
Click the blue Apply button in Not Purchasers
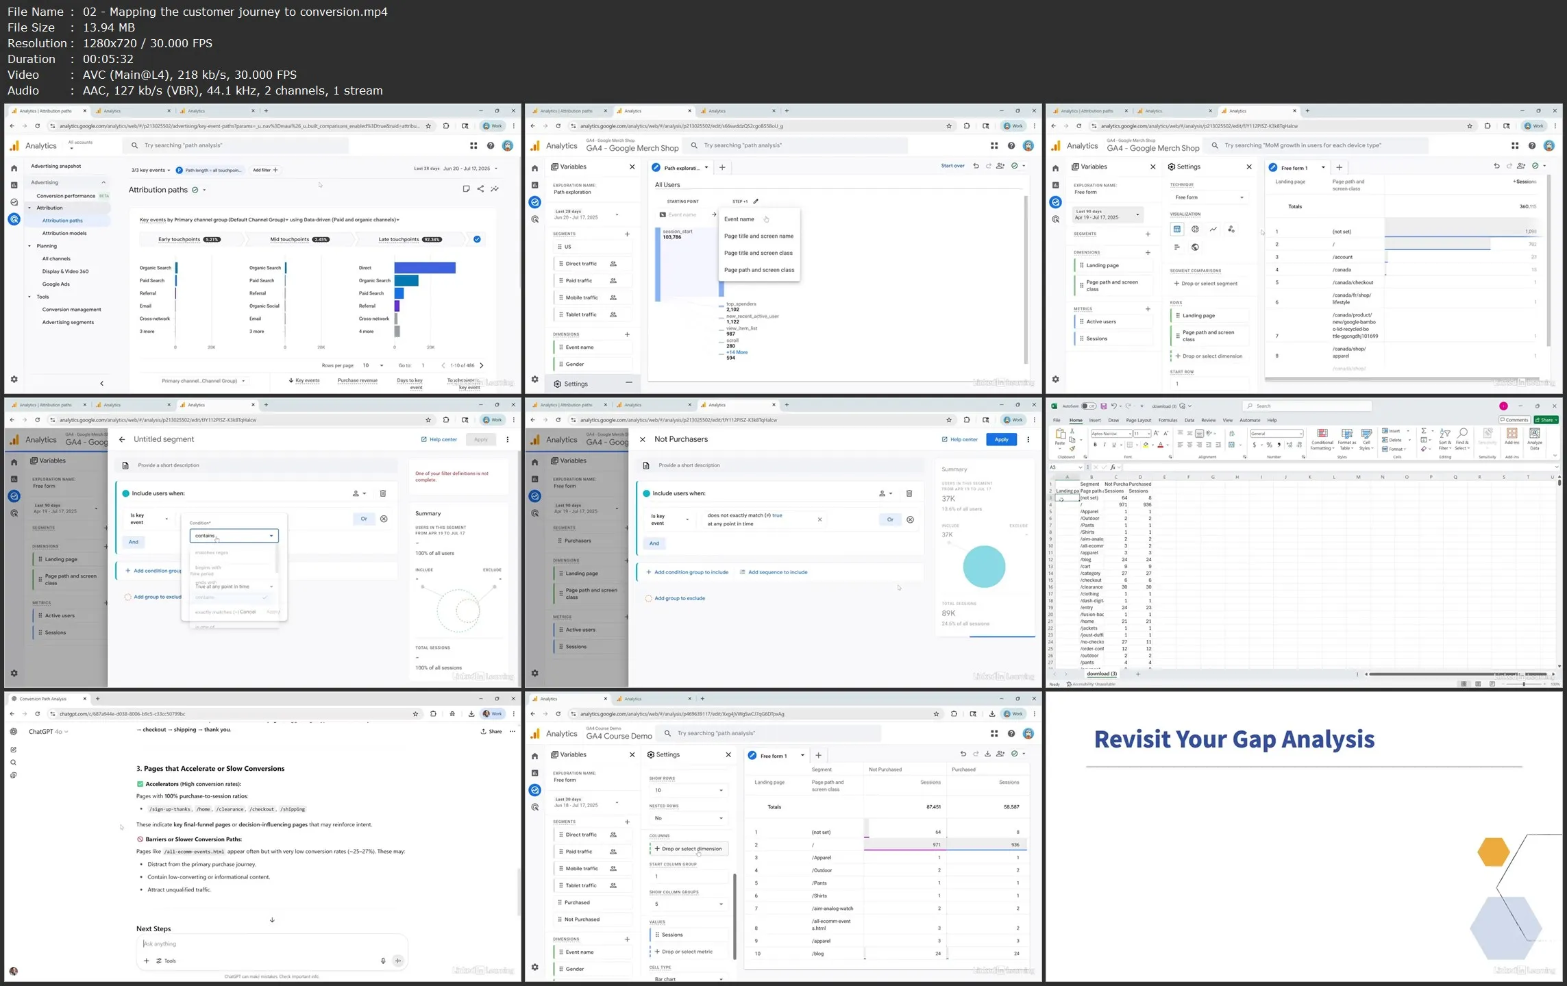click(1001, 439)
